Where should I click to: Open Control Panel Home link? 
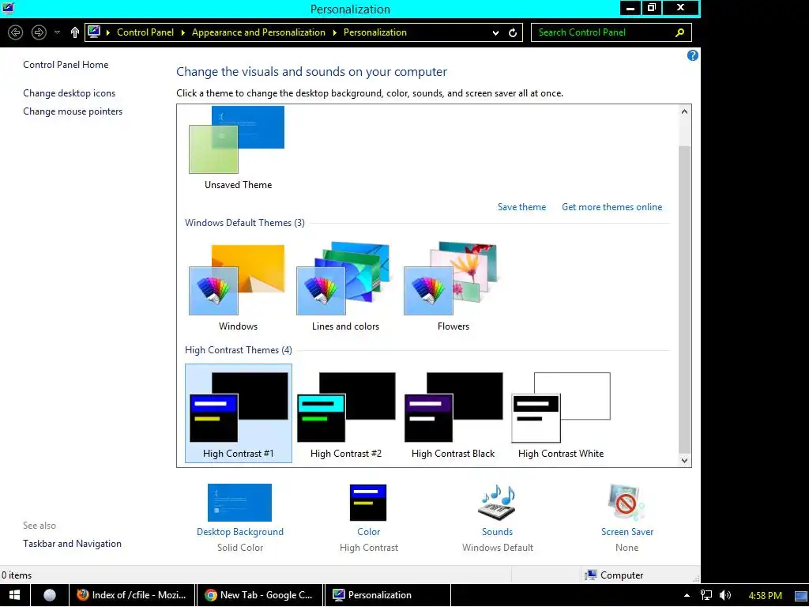(x=66, y=65)
